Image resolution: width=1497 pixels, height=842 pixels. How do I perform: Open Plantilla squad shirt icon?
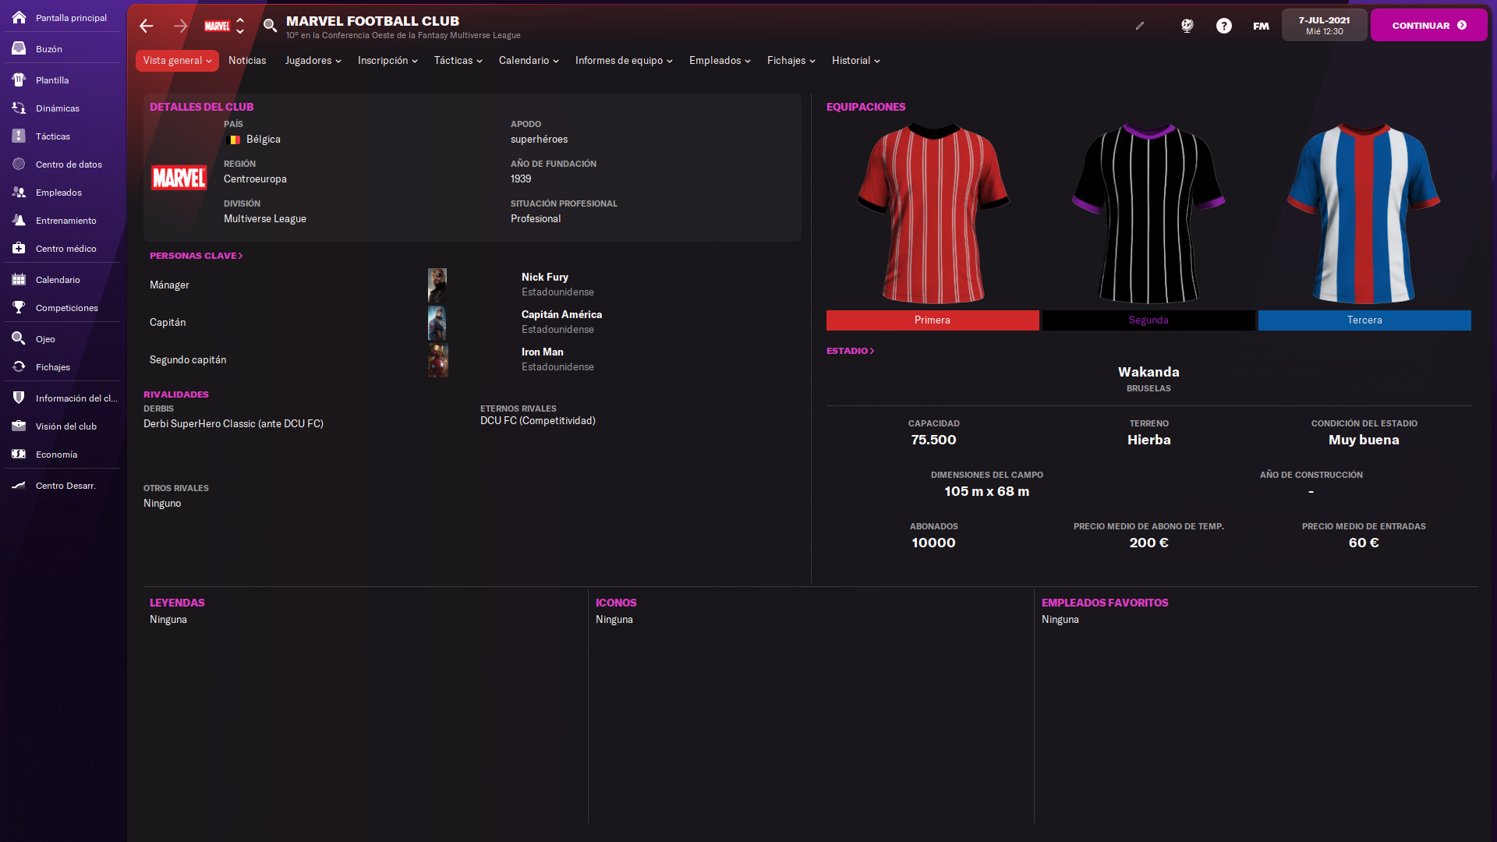[x=19, y=80]
